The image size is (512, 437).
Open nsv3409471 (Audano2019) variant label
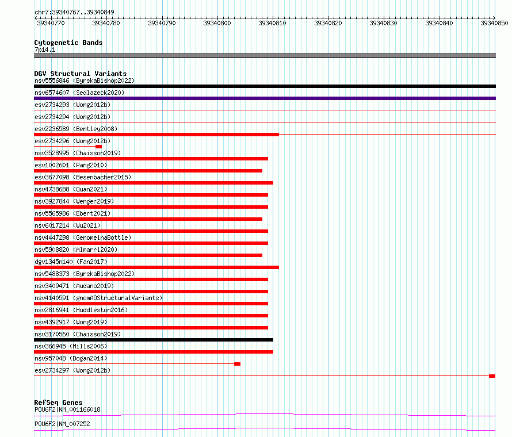74,286
